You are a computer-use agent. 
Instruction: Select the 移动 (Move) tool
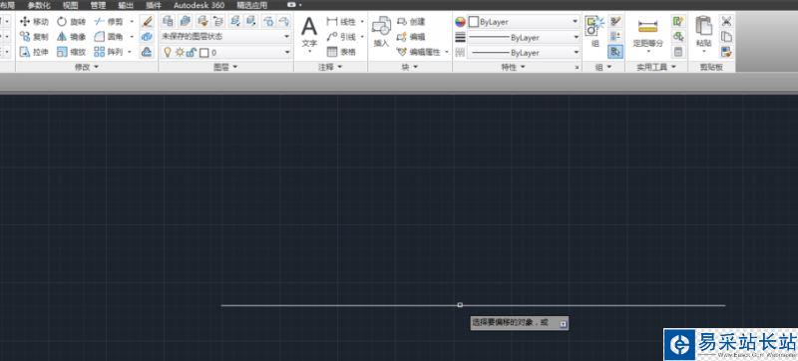click(34, 22)
